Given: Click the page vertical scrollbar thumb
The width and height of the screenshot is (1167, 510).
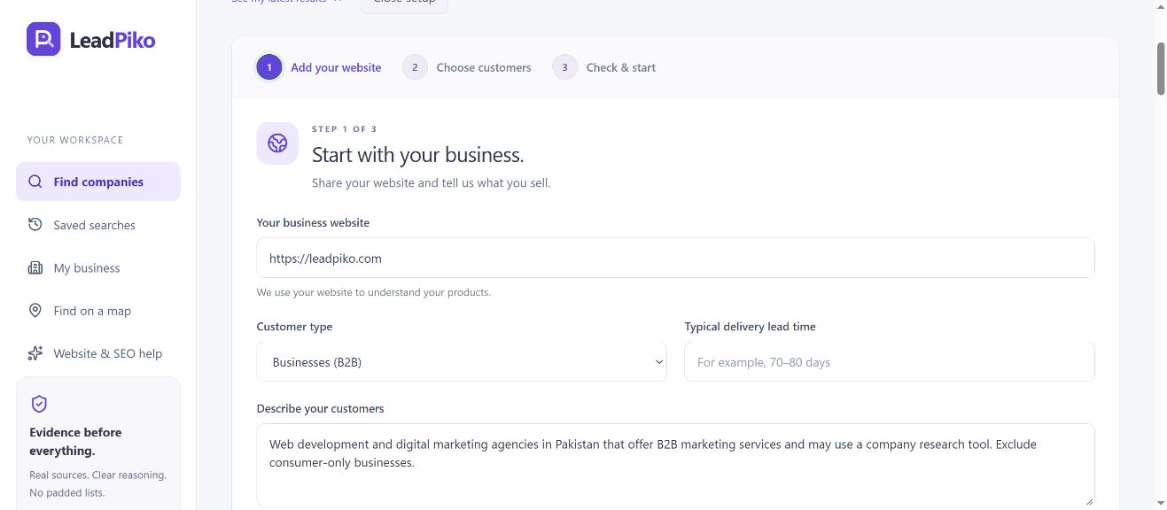Looking at the screenshot, I should [x=1160, y=67].
